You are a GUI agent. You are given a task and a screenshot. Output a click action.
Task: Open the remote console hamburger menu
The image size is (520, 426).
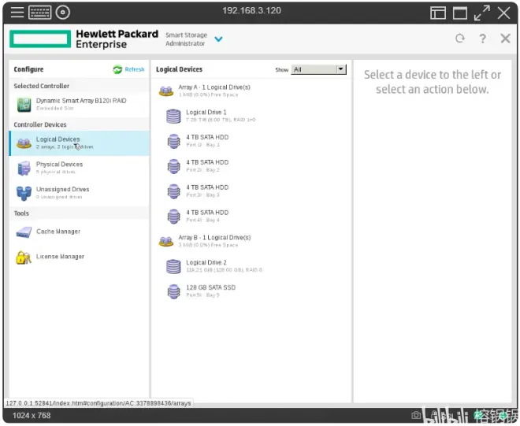point(17,13)
